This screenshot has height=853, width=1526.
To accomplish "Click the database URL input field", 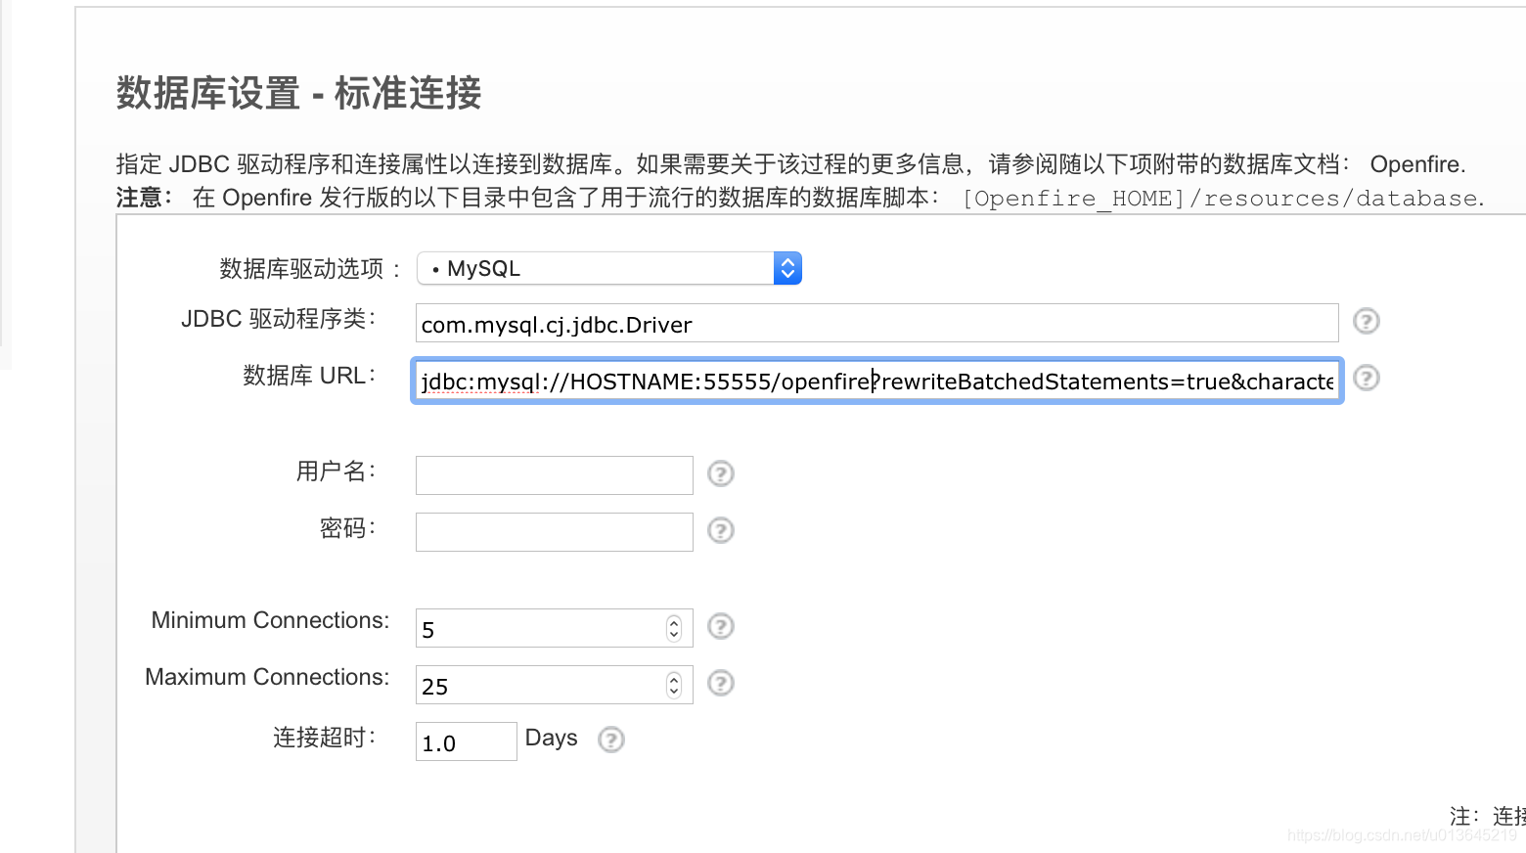I will [876, 381].
